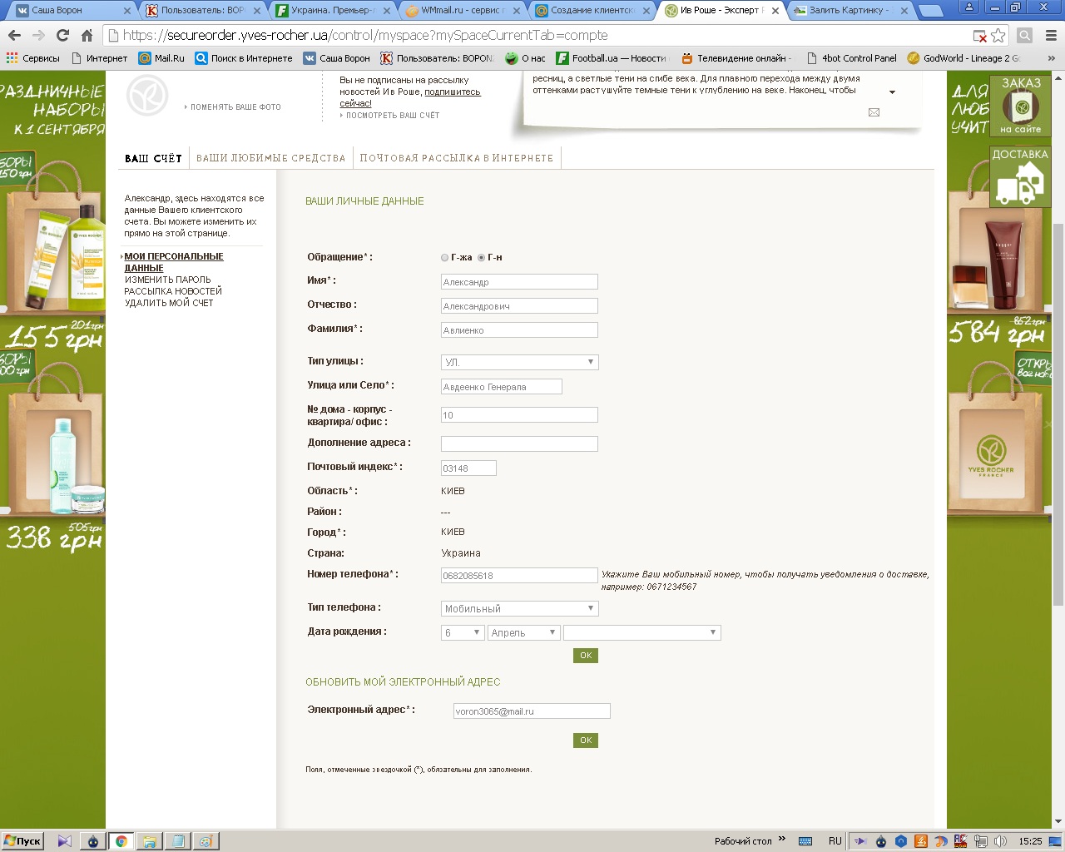Viewport: 1065px width, 852px height.
Task: Click the volume speaker tray icon
Action: click(1000, 841)
